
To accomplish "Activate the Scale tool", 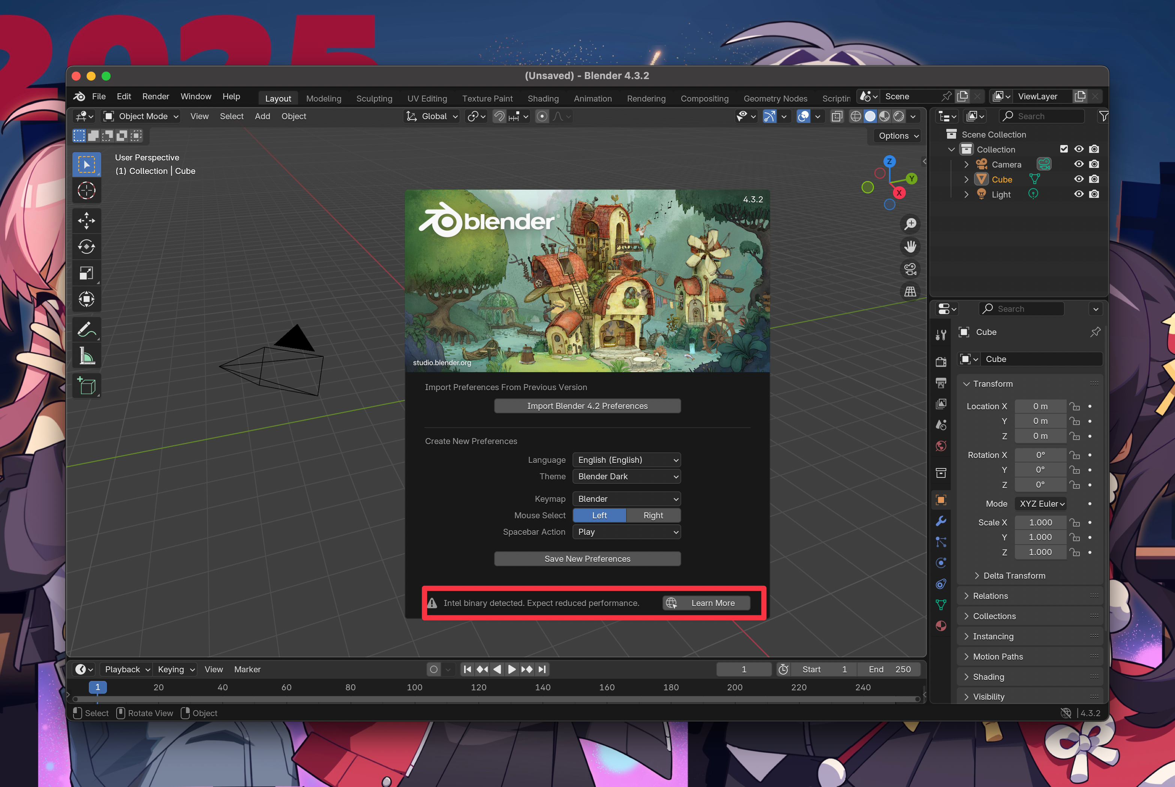I will (x=86, y=273).
